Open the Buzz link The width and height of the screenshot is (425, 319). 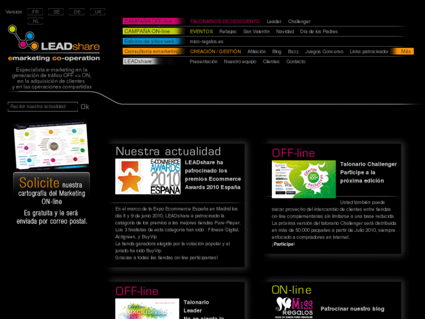(293, 52)
